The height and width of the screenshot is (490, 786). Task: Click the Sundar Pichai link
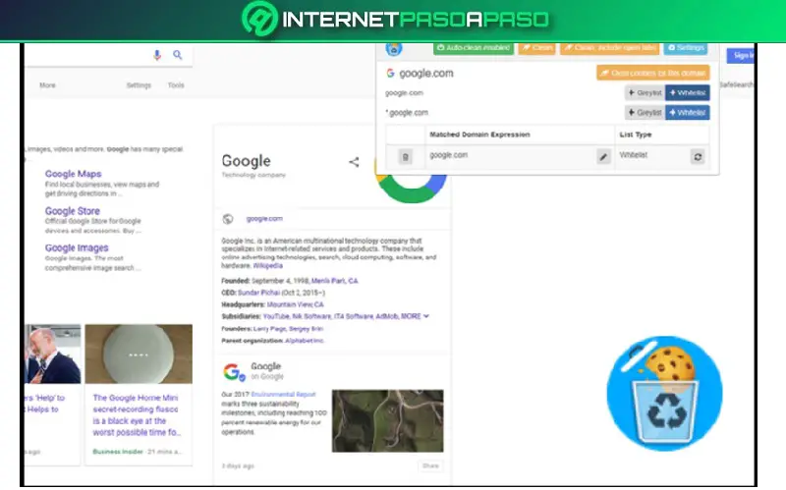[258, 293]
